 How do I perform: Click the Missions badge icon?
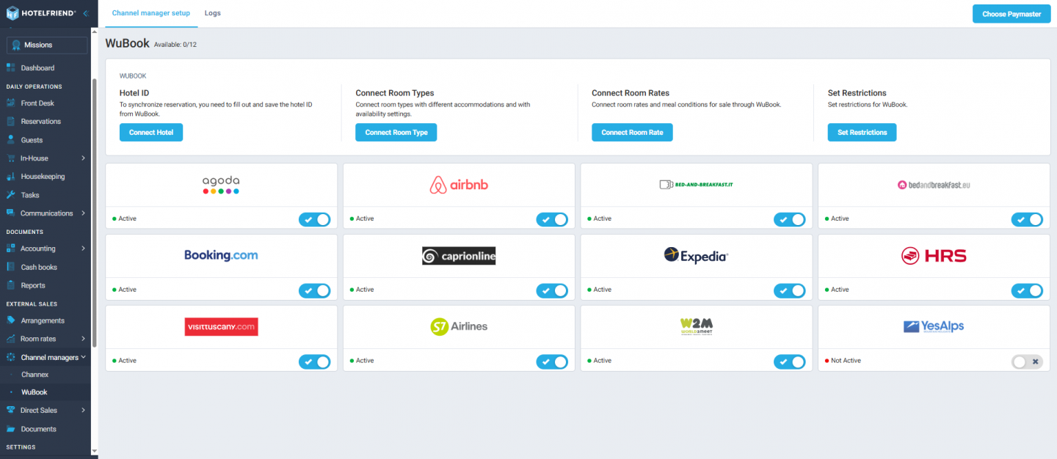pos(16,45)
